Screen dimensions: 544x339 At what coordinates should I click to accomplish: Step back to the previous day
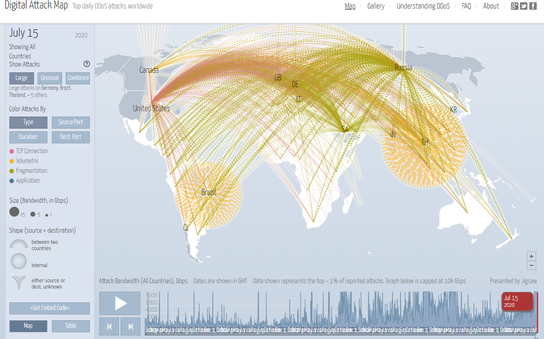(x=109, y=326)
